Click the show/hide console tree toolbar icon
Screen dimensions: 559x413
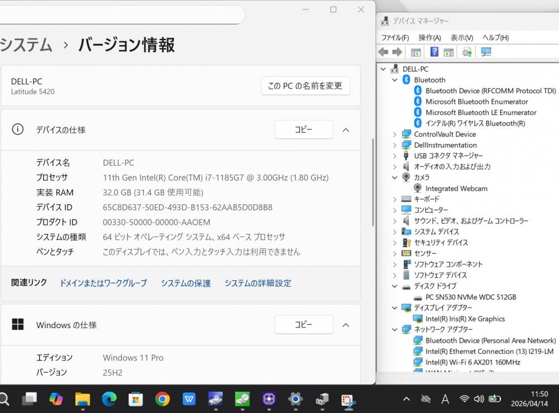[x=416, y=52]
